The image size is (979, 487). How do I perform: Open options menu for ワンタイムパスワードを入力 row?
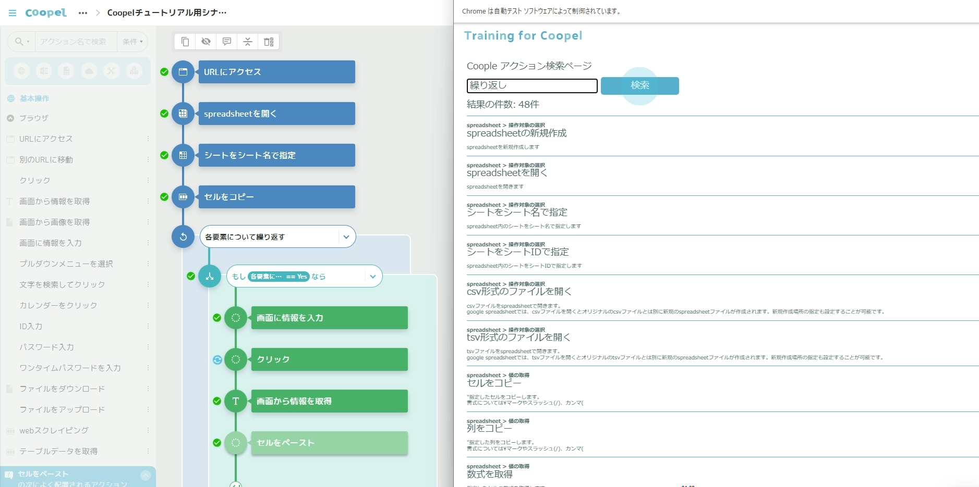[x=148, y=368]
